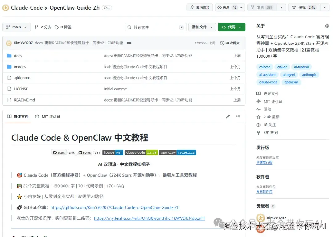Expand commit message ellipsis button
The height and width of the screenshot is (237, 333).
[x=129, y=43]
